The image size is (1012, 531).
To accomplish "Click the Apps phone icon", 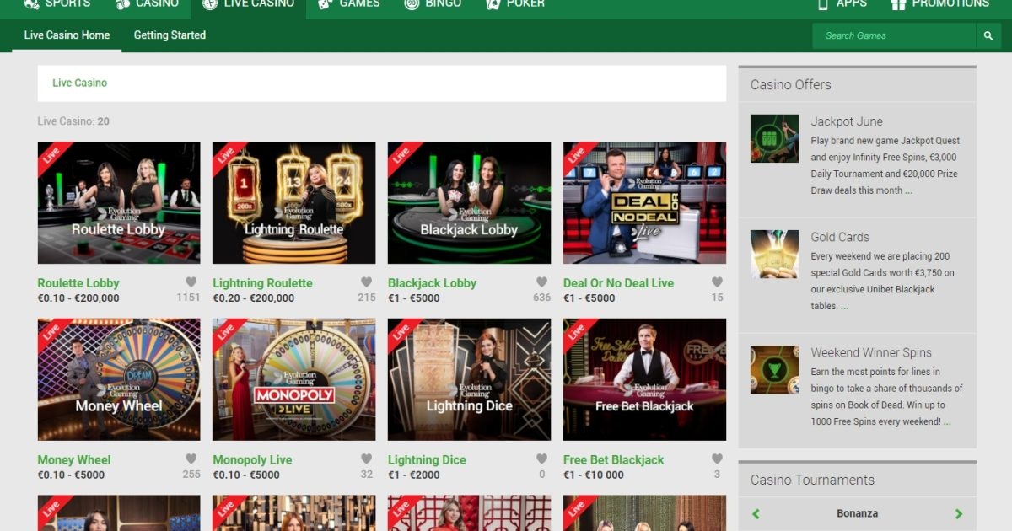I will point(822,4).
